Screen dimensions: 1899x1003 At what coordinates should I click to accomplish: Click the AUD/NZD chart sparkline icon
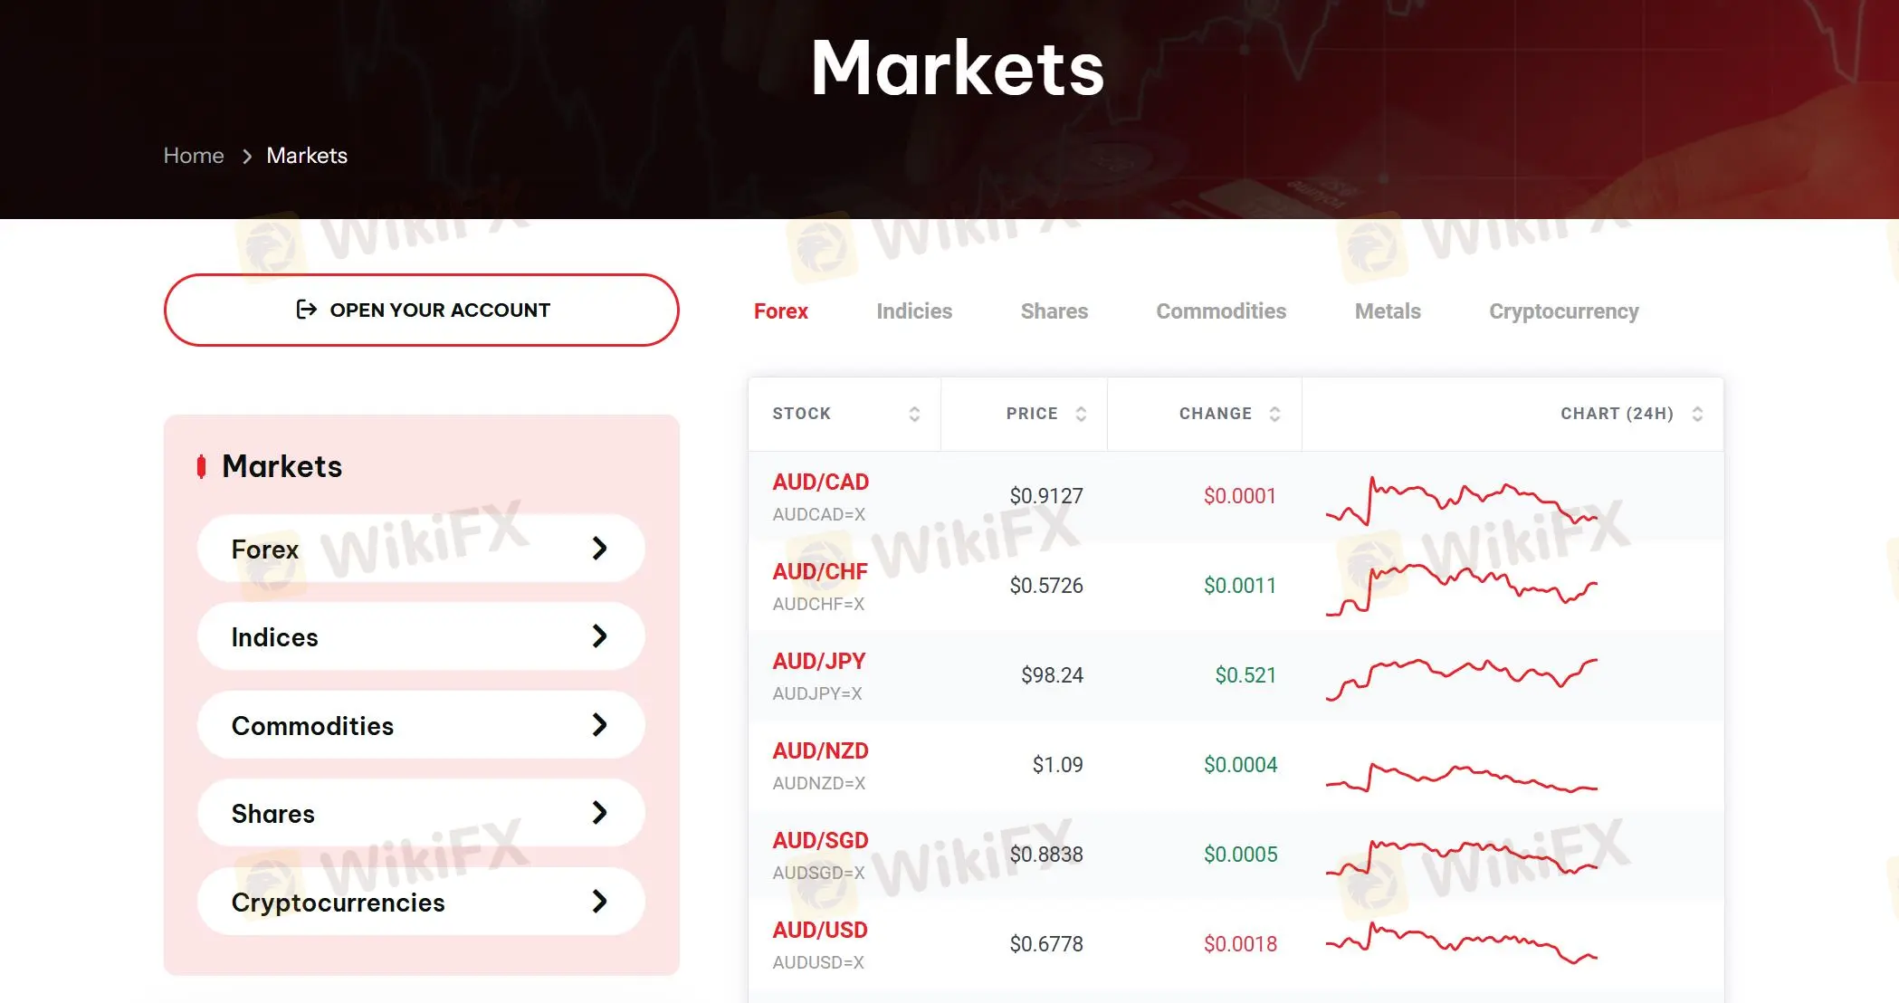pyautogui.click(x=1461, y=765)
